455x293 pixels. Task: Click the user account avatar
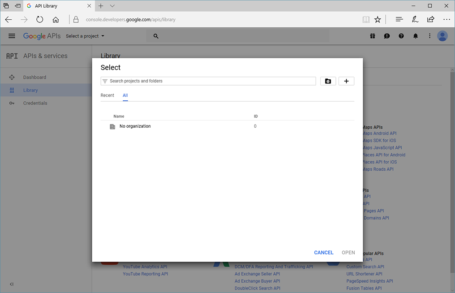(442, 36)
